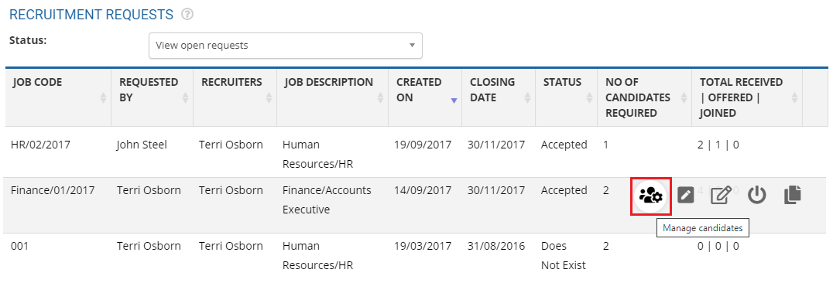Viewport: 833px width, 283px height.
Task: Open the Status dropdown
Action: (286, 46)
